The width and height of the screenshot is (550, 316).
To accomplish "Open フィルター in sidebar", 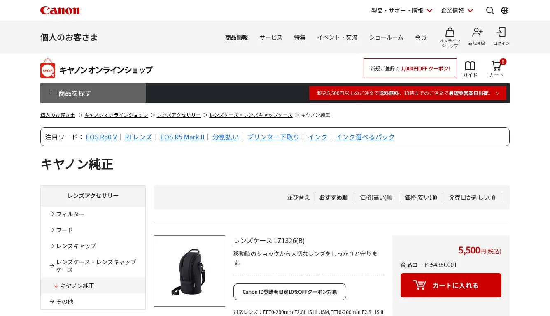I will click(x=93, y=214).
